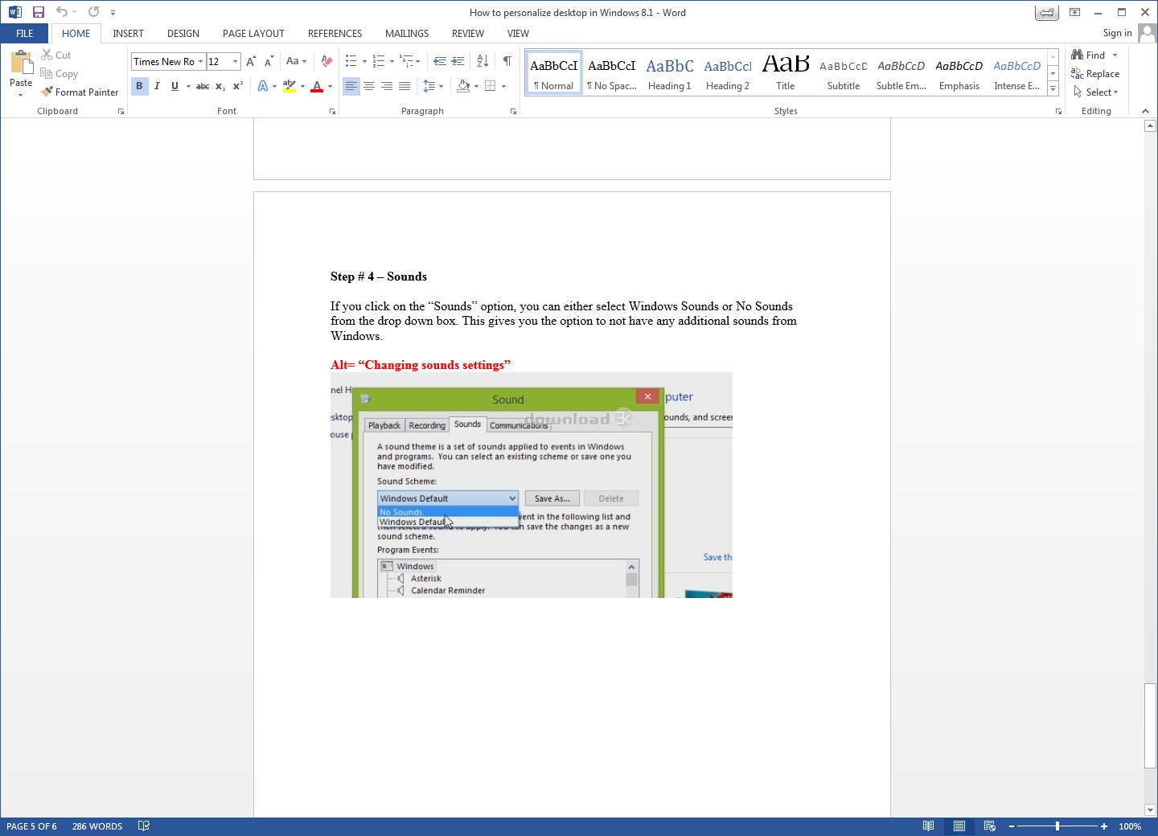Toggle Center alignment
This screenshot has height=836, width=1158.
pos(369,86)
